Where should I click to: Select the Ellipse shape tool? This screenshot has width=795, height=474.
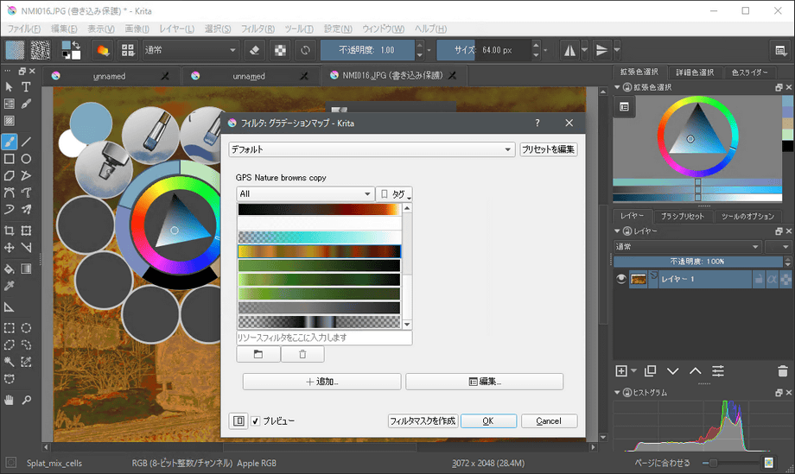(x=27, y=159)
